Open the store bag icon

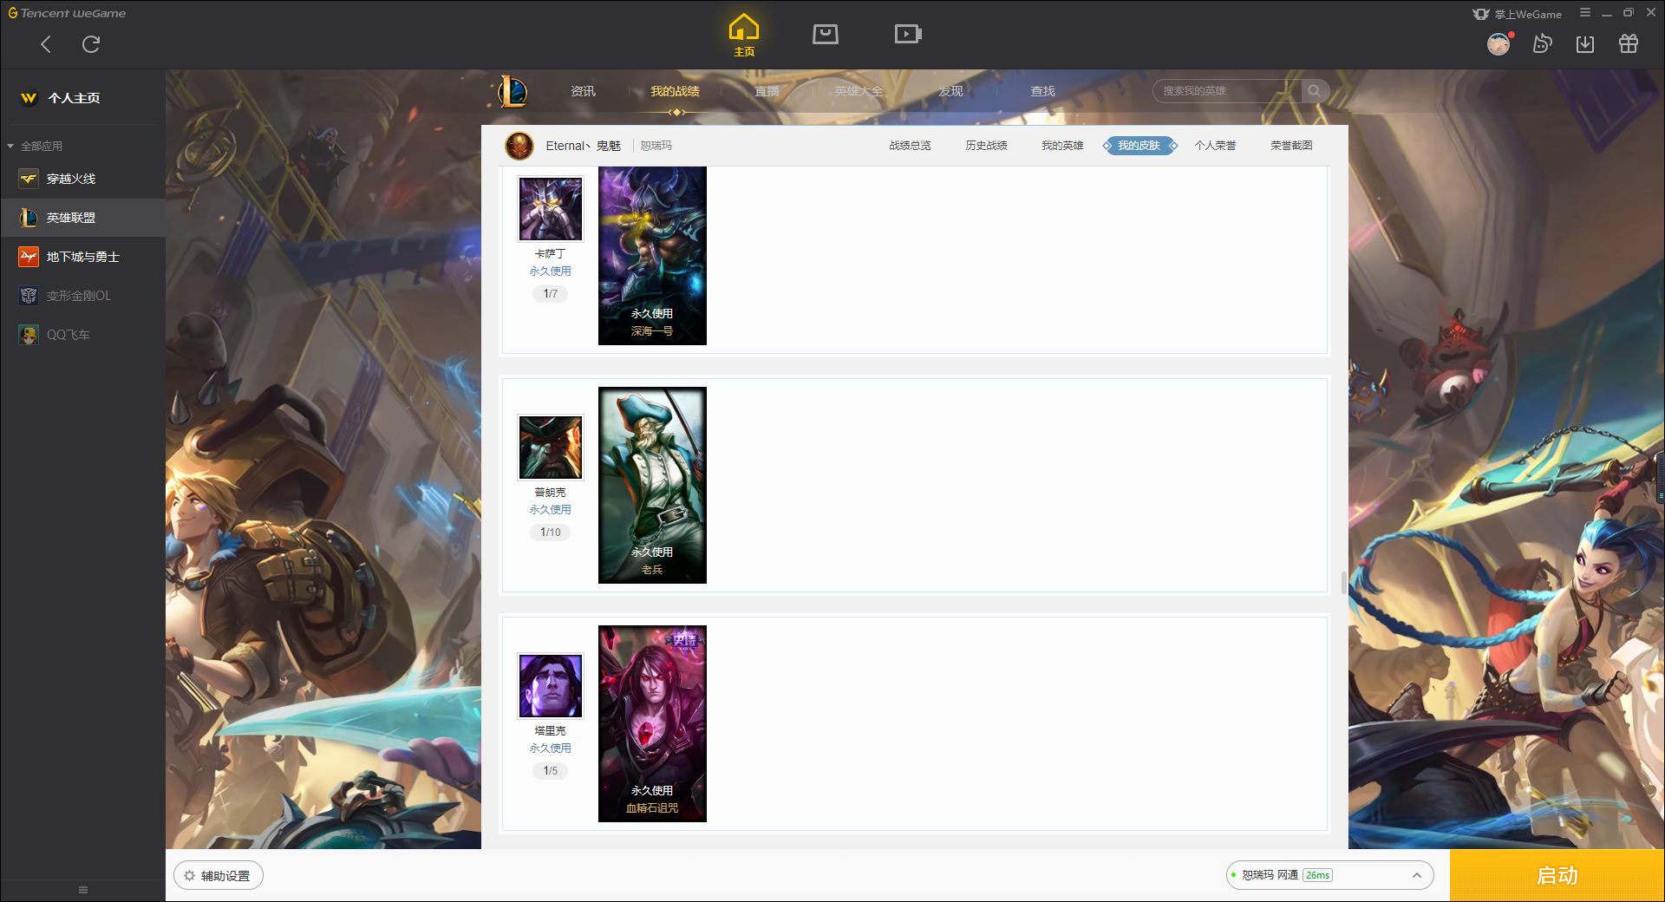tap(826, 34)
